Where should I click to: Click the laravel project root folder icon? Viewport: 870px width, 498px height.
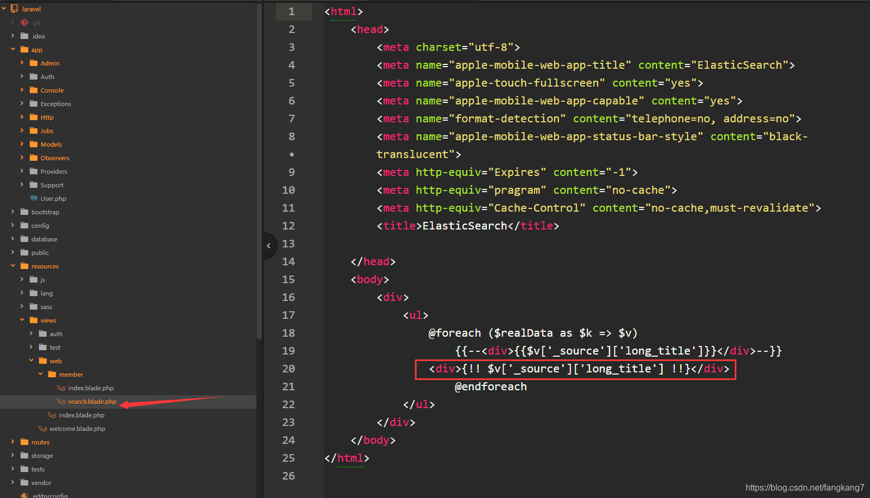(15, 9)
